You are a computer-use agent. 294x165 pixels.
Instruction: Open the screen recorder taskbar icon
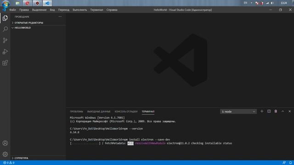(37, 3)
